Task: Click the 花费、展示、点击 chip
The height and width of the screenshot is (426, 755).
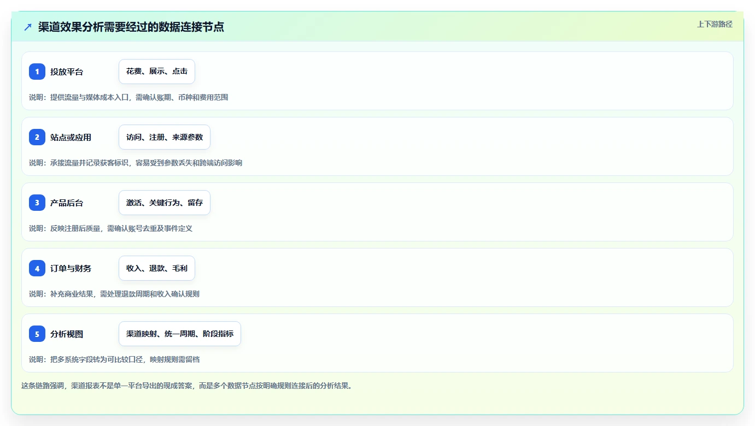Action: (157, 72)
